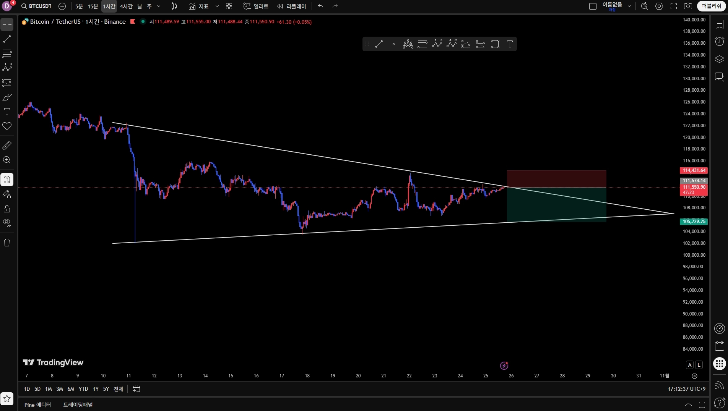728x411 pixels.
Task: Open the favorites heart icon tool
Action: [x=7, y=126]
